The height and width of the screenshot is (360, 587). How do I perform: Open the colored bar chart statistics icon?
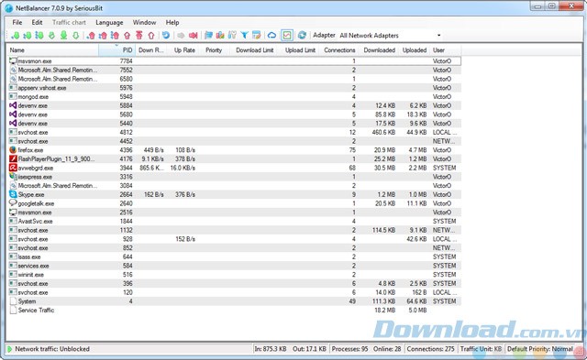pyautogui.click(x=220, y=36)
